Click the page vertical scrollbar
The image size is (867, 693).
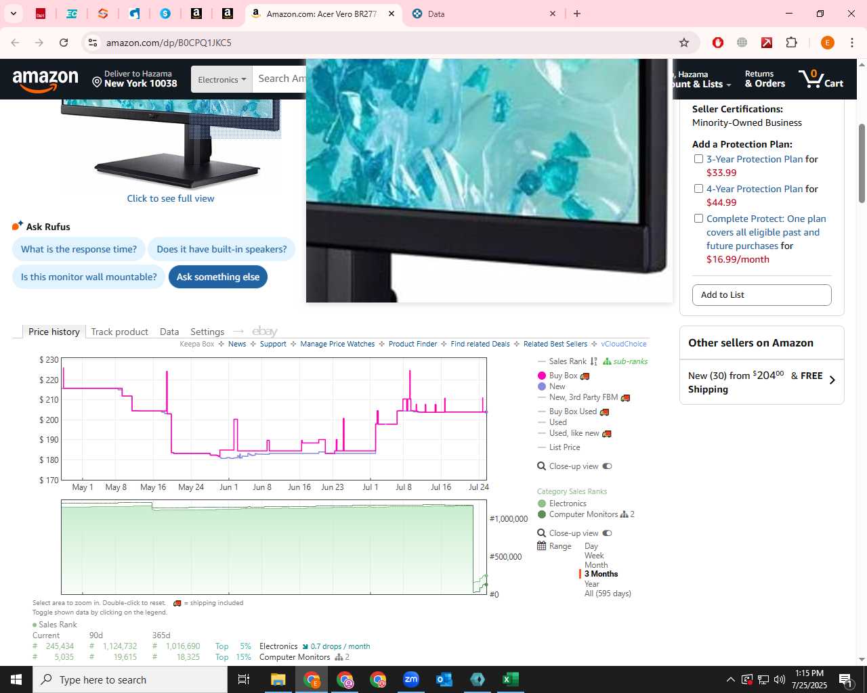(862, 162)
